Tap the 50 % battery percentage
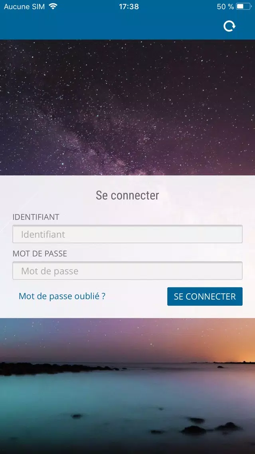The image size is (255, 454). [x=225, y=6]
